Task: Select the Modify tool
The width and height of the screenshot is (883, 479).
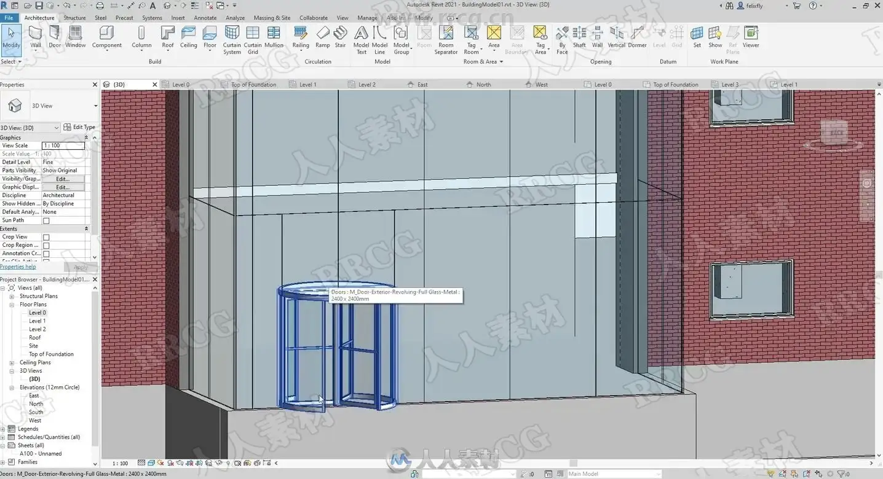Action: tap(11, 37)
